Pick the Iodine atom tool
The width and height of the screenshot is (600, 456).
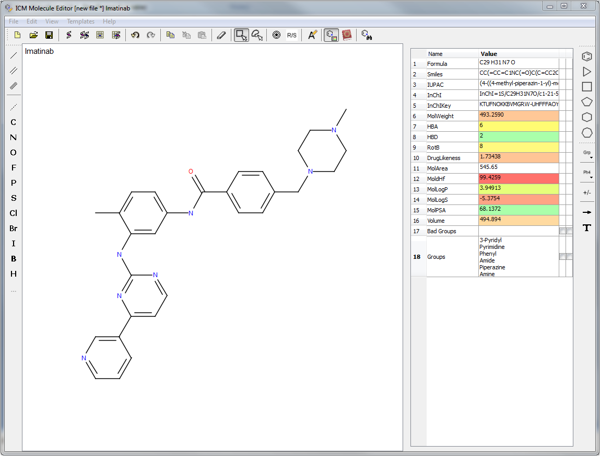click(14, 243)
